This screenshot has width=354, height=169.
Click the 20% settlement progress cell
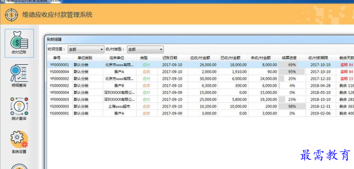(x=292, y=79)
